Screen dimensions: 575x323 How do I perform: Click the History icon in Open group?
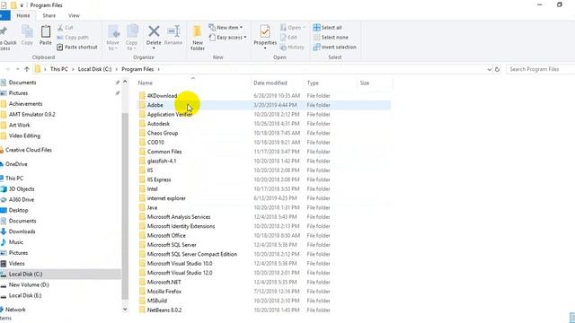(x=283, y=48)
